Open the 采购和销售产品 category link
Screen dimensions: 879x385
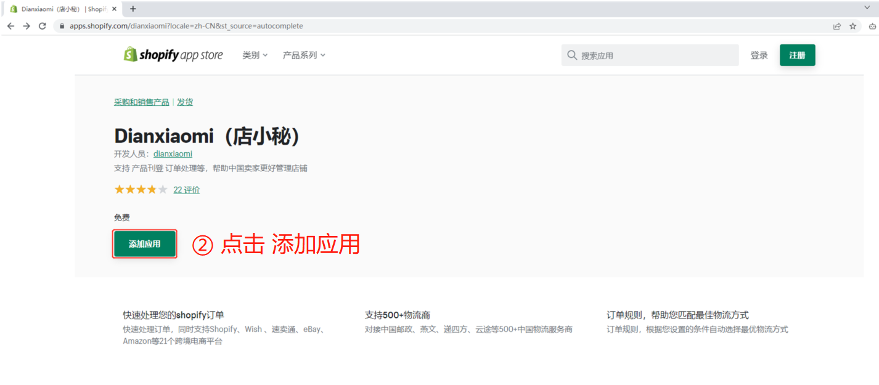[x=141, y=102]
